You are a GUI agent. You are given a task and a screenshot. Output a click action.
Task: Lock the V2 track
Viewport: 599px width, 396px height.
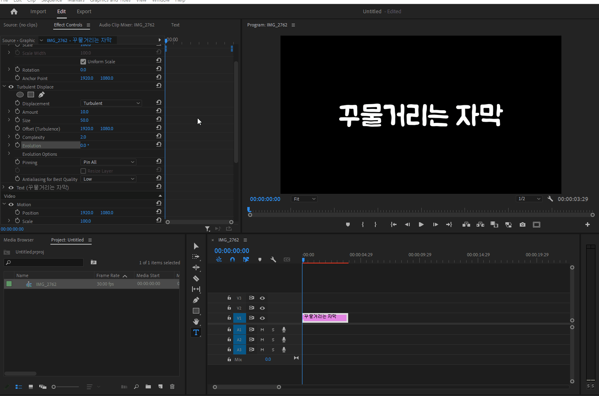coord(229,308)
